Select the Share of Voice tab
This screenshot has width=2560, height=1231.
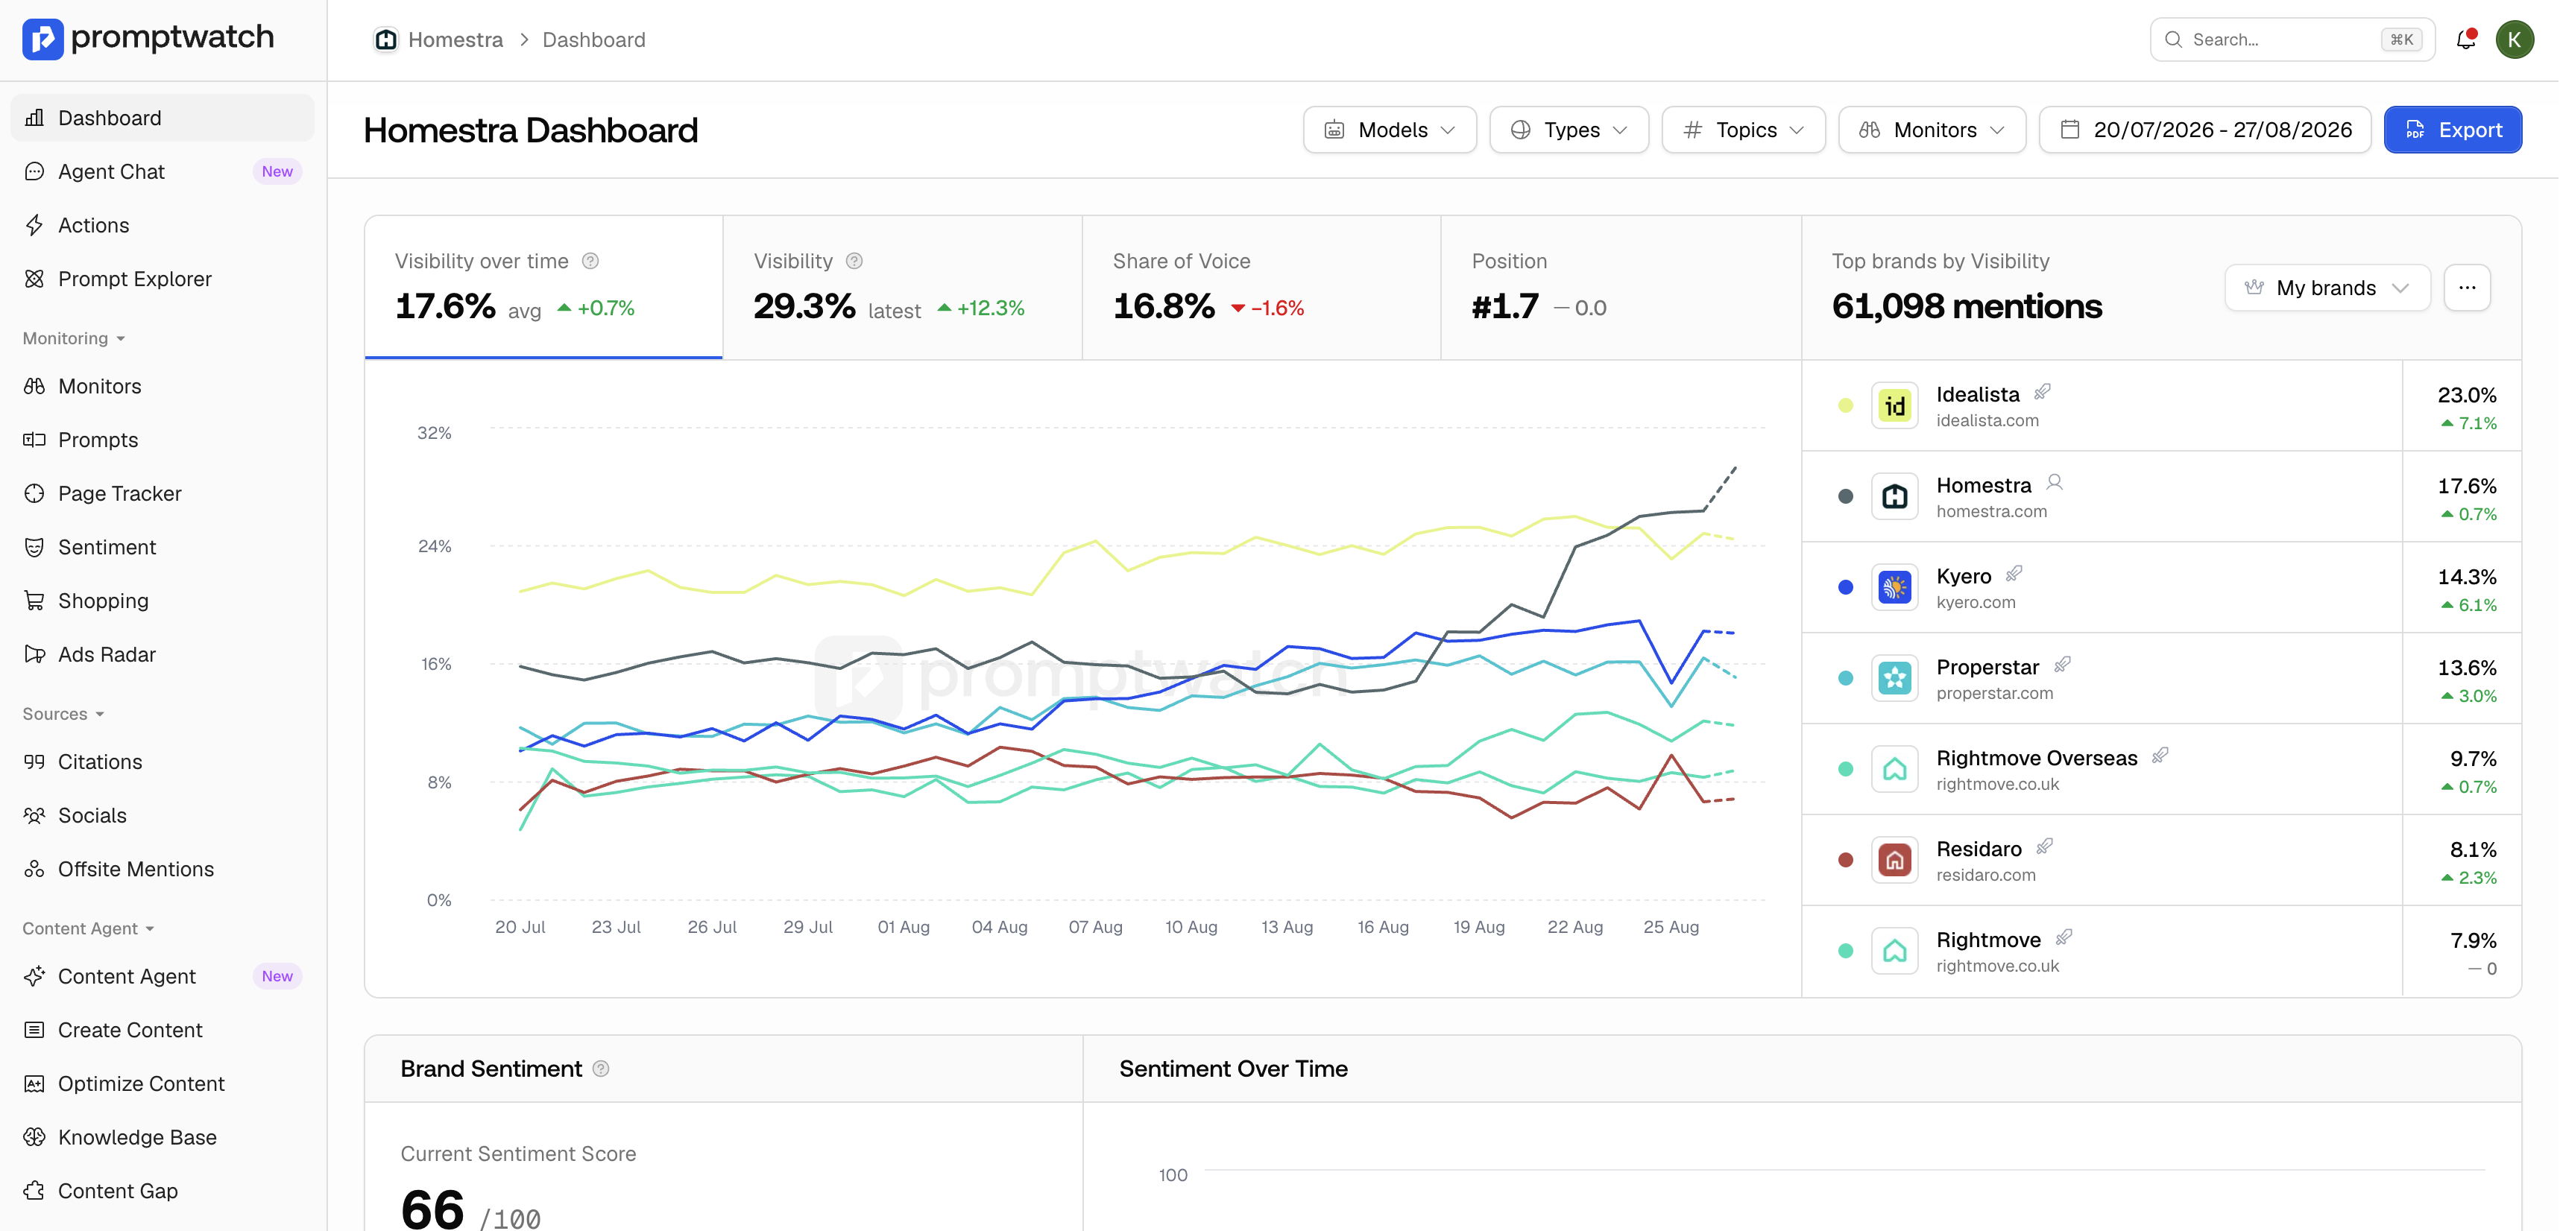point(1261,288)
